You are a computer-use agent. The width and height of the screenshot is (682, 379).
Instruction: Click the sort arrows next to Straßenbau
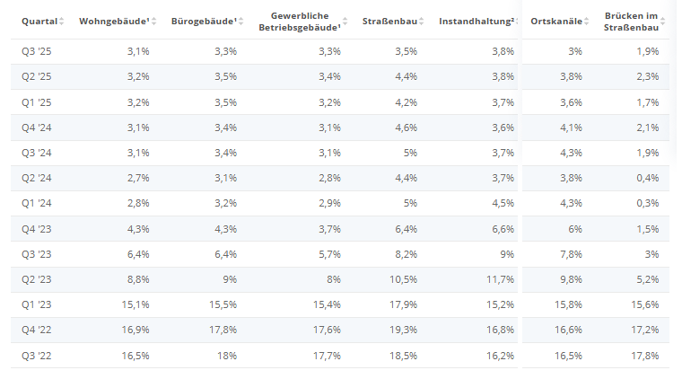[x=422, y=21]
